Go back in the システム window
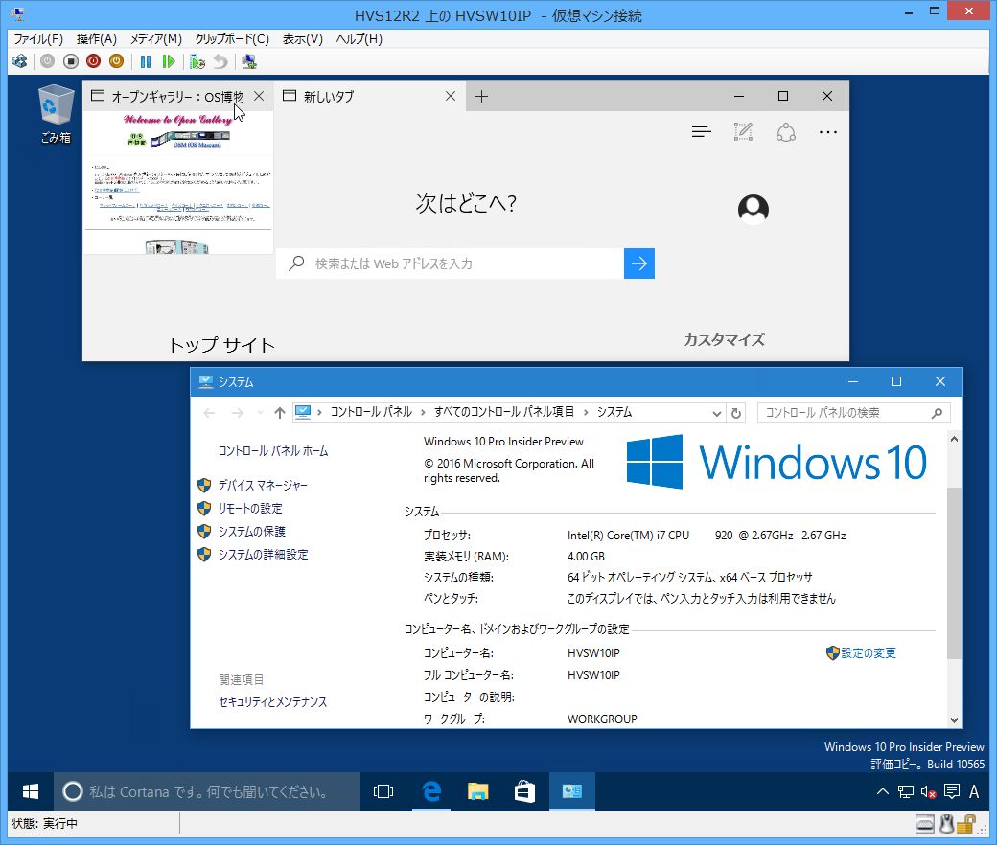Screen dimensions: 997x845 tap(209, 413)
